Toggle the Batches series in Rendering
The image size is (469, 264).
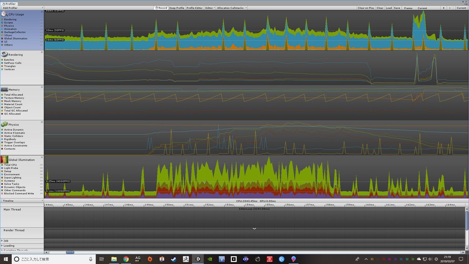[x=9, y=60]
